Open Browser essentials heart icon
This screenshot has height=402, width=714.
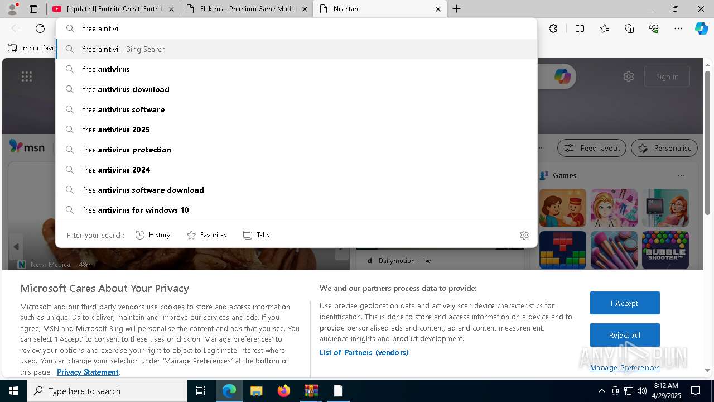pos(654,28)
